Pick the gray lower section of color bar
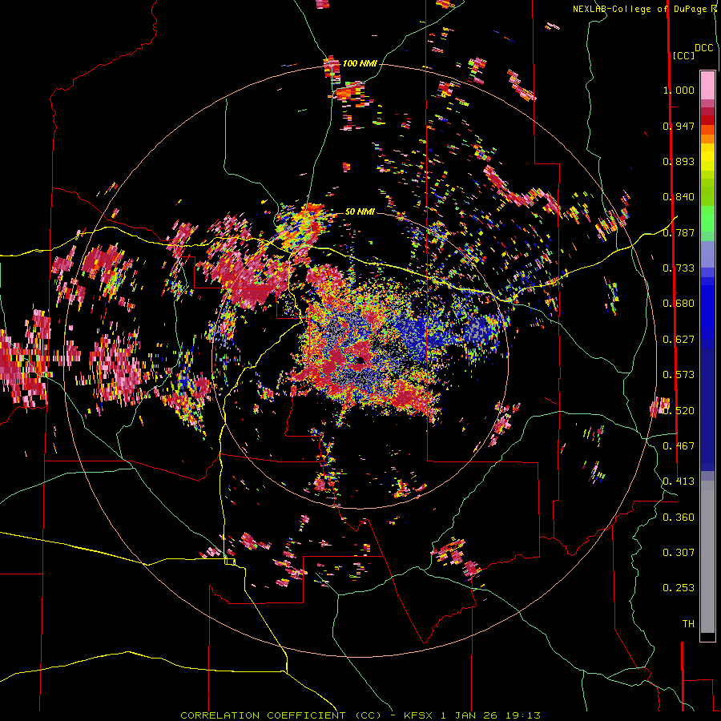721x721 pixels. pyautogui.click(x=707, y=557)
